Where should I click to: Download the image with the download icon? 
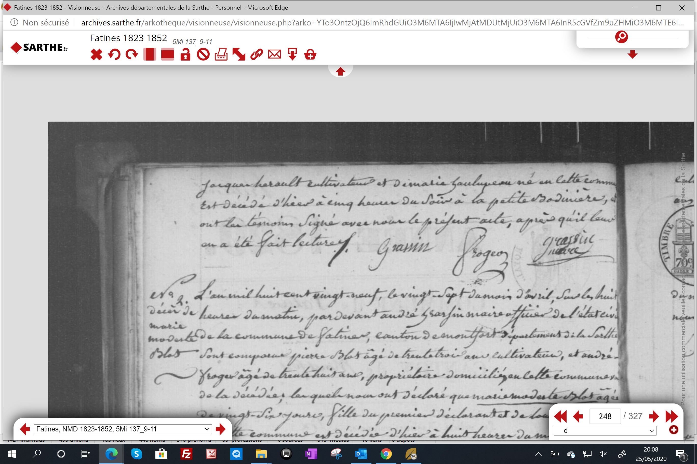point(292,54)
